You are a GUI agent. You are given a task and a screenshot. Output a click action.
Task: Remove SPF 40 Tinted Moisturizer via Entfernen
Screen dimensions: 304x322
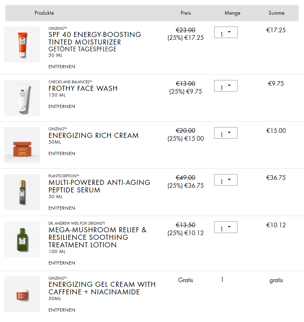click(62, 67)
